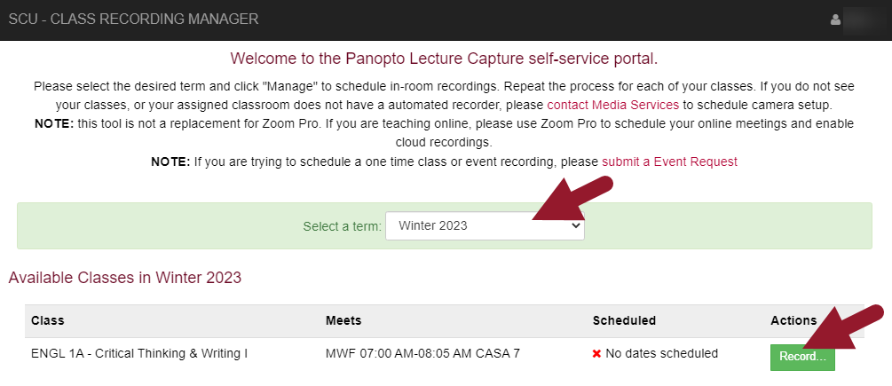Click the blurred username in the header
The width and height of the screenshot is (892, 386).
[861, 19]
